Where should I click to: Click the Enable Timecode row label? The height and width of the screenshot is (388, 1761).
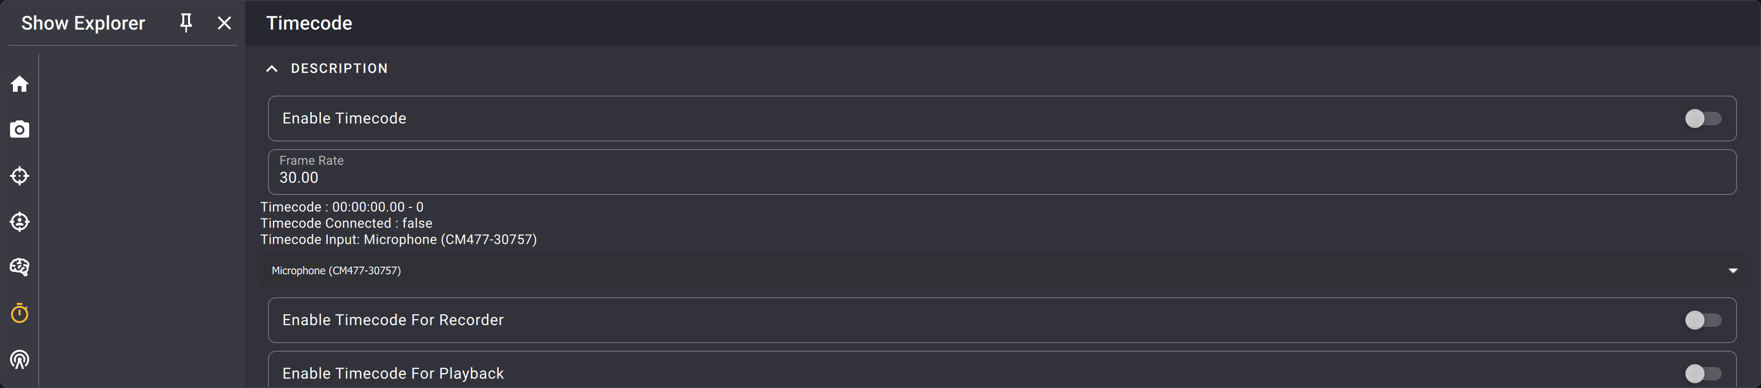(x=344, y=118)
